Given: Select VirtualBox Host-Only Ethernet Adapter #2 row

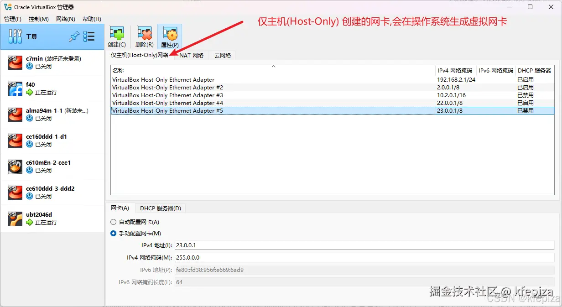Looking at the screenshot, I should tap(332, 87).
